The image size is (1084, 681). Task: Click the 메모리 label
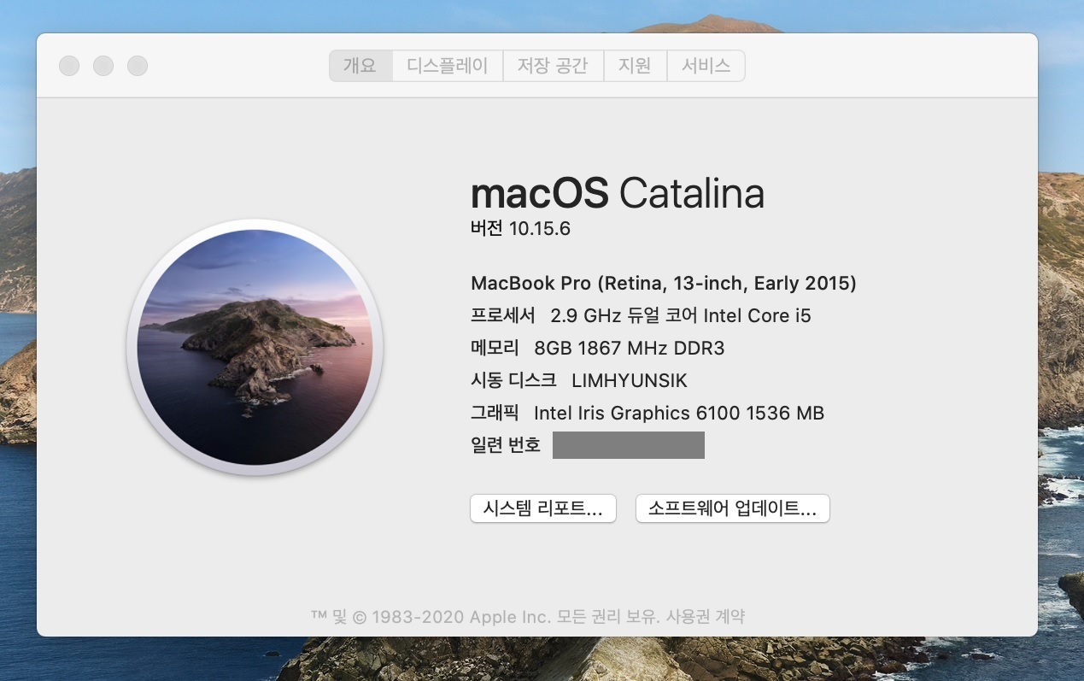[495, 348]
